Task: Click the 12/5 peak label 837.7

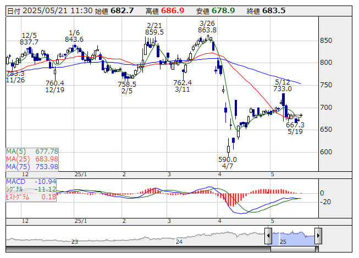Action: (29, 42)
